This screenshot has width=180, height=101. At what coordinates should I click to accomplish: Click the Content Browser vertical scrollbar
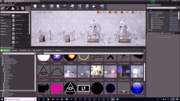[x=144, y=72]
